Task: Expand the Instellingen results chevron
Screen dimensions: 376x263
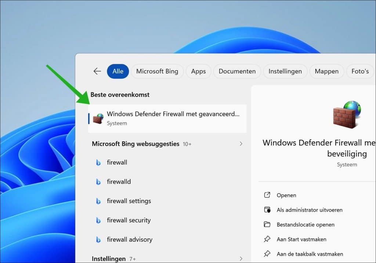Action: [241, 259]
